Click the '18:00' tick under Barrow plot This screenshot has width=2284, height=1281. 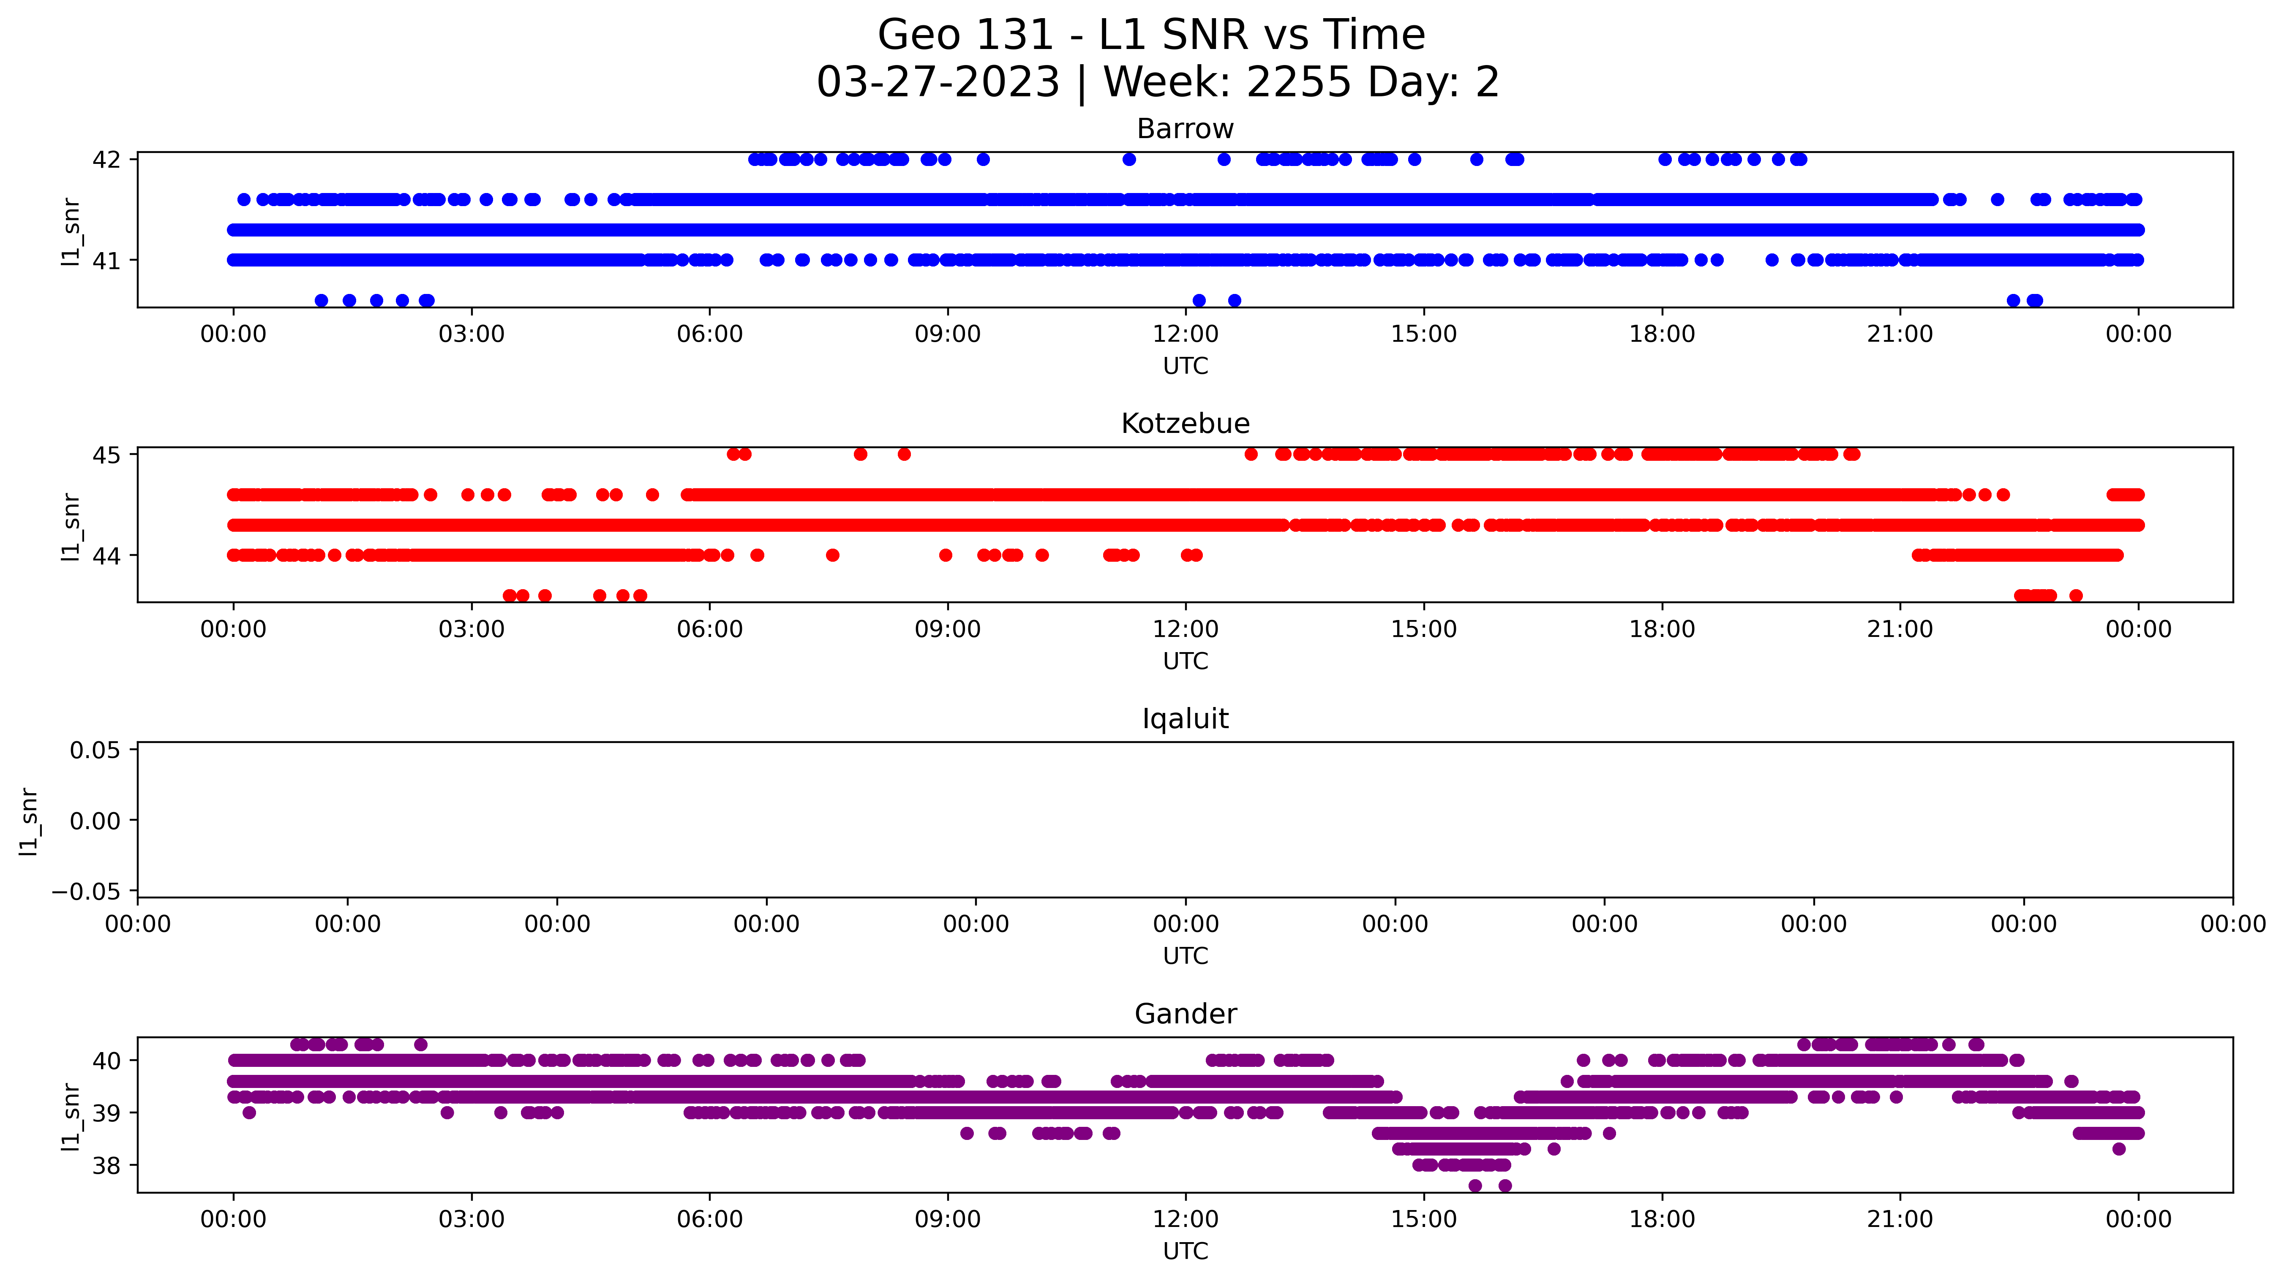coord(1662,334)
